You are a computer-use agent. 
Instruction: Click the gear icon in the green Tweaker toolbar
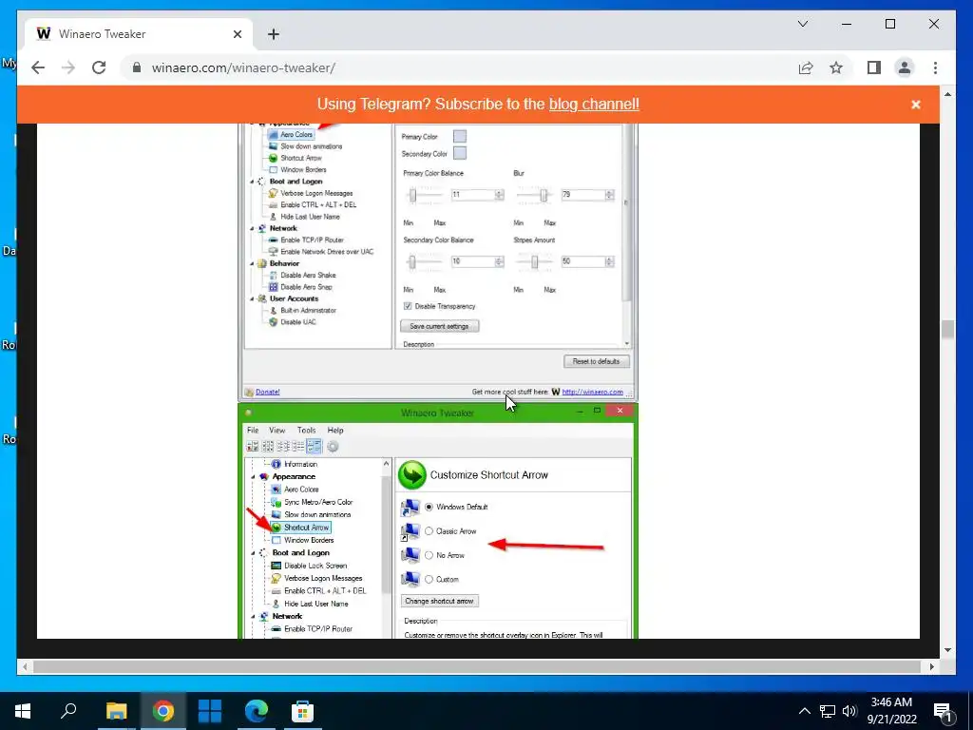(x=333, y=447)
